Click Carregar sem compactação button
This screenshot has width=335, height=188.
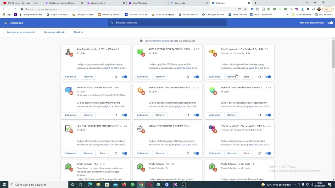[x=21, y=32]
